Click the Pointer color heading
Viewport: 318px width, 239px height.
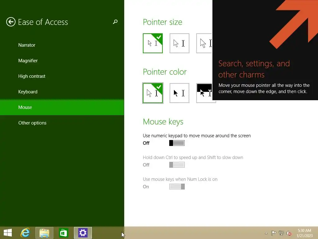pyautogui.click(x=165, y=72)
